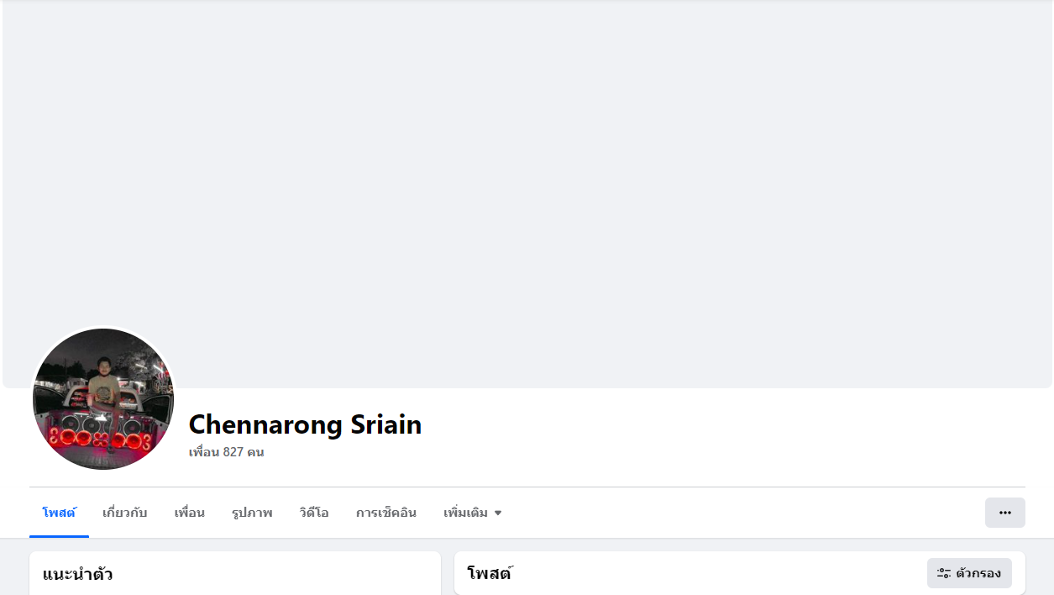Show the วิดีโอ tab
Viewport: 1054px width, 595px height.
pos(314,513)
